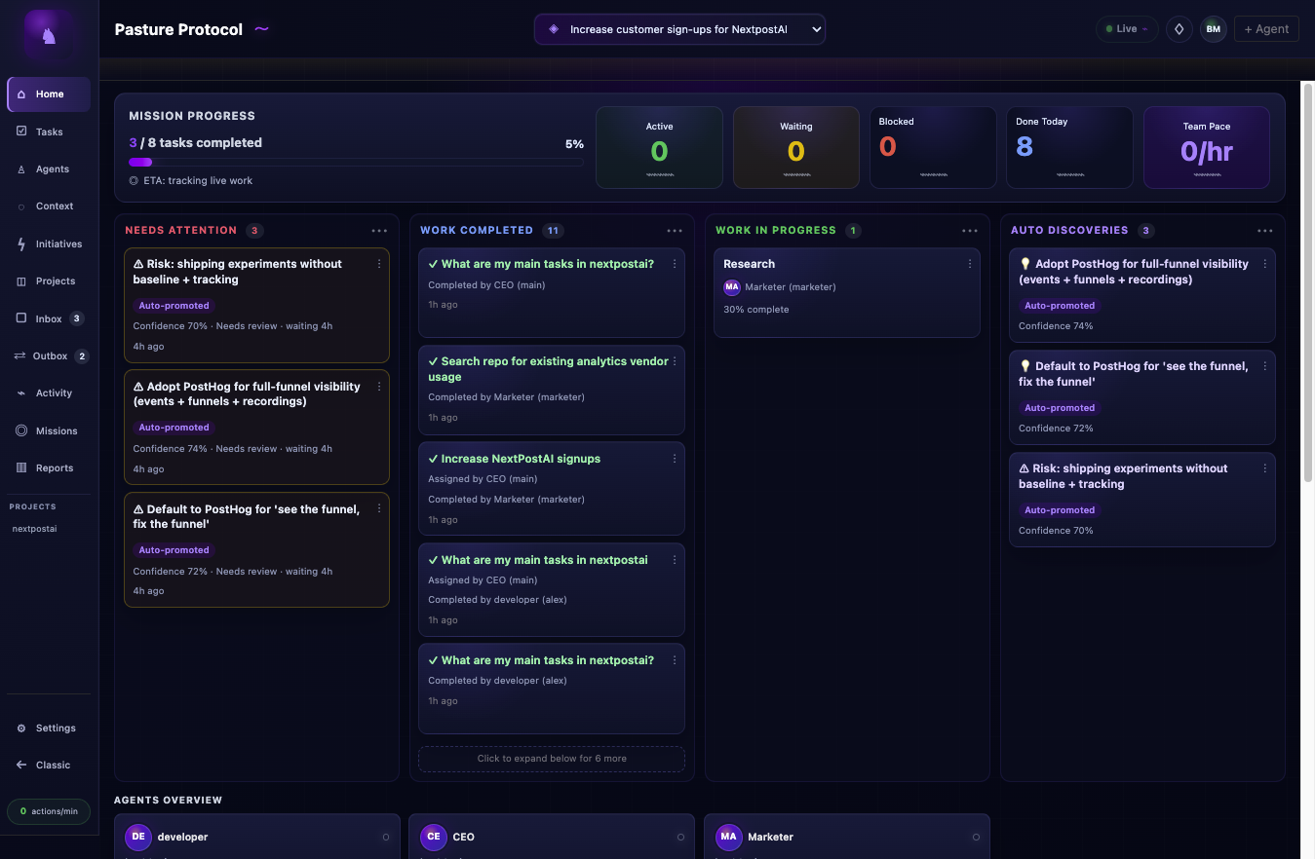The width and height of the screenshot is (1315, 859).
Task: Open Work In Progress column options menu
Action: tap(970, 231)
